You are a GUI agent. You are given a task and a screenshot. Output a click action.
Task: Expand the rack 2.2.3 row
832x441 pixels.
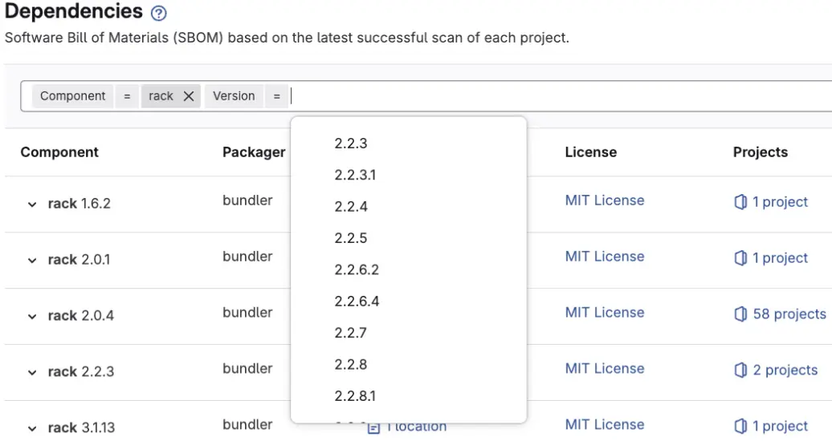[32, 373]
